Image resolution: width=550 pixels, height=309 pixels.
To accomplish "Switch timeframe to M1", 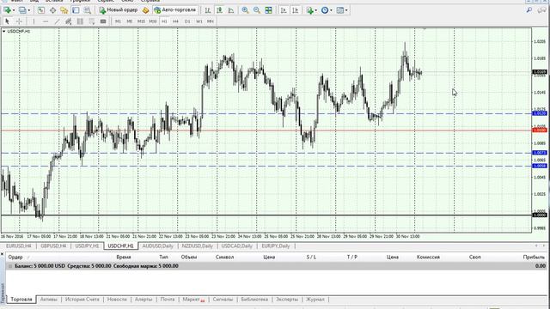I will coord(118,21).
